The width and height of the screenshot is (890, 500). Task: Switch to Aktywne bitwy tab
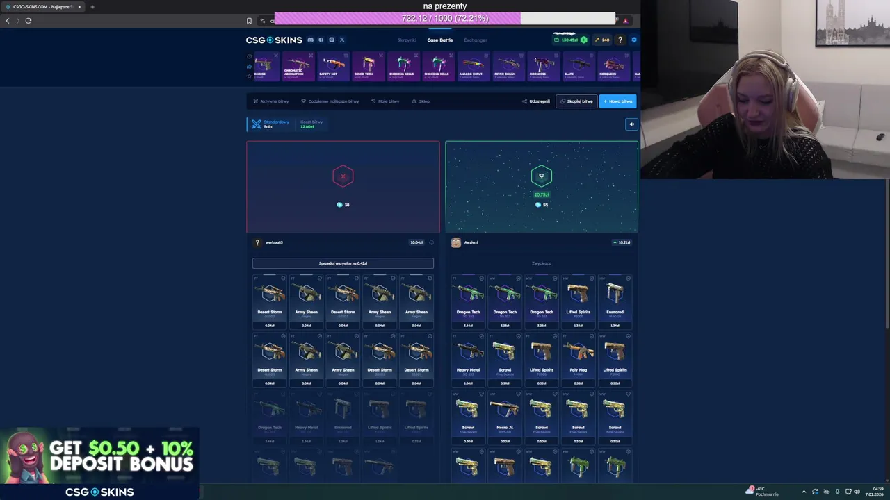point(271,101)
